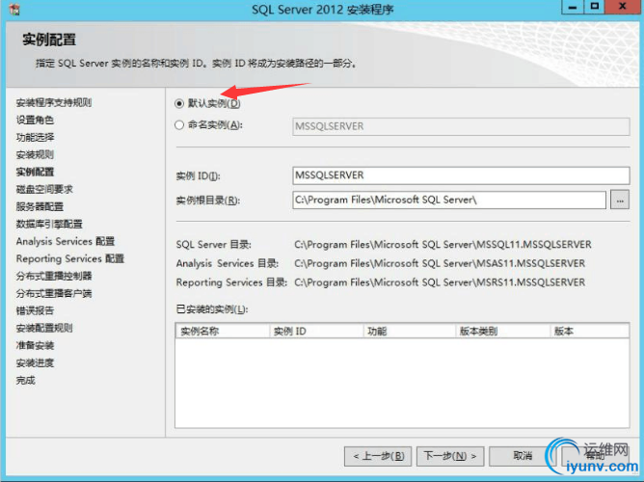Click the disabled named instance field showing MSSQLSERVER
The width and height of the screenshot is (644, 482).
click(461, 126)
